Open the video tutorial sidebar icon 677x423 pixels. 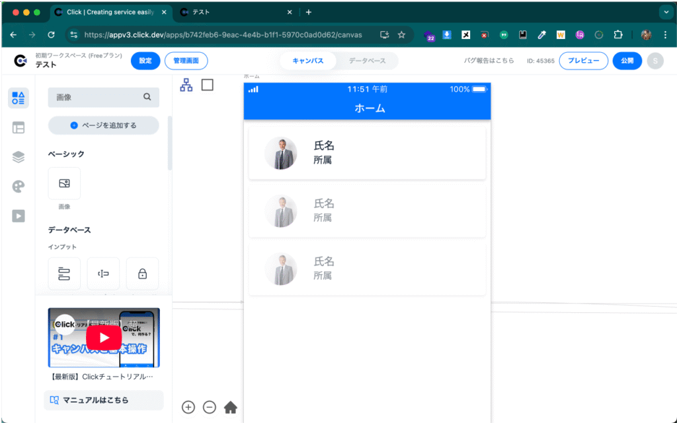click(x=18, y=216)
